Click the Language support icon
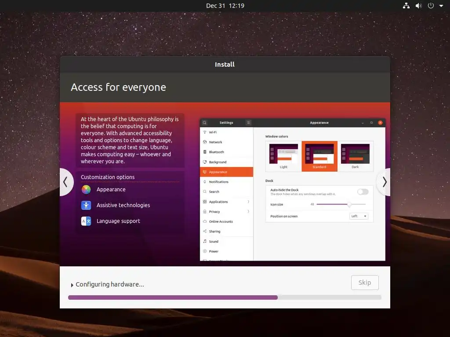450x337 pixels. [86, 221]
